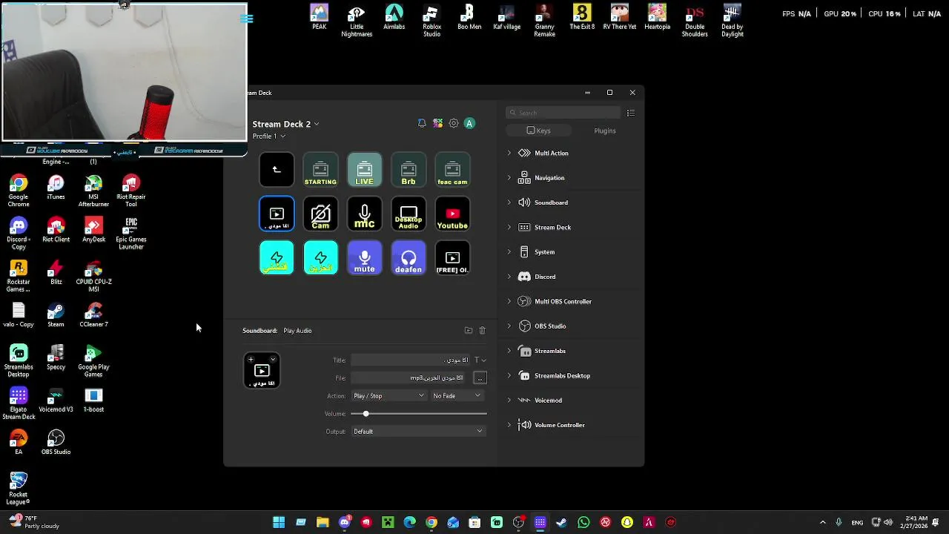The image size is (949, 534).
Task: Browse for audio file with '...' button
Action: [480, 378]
